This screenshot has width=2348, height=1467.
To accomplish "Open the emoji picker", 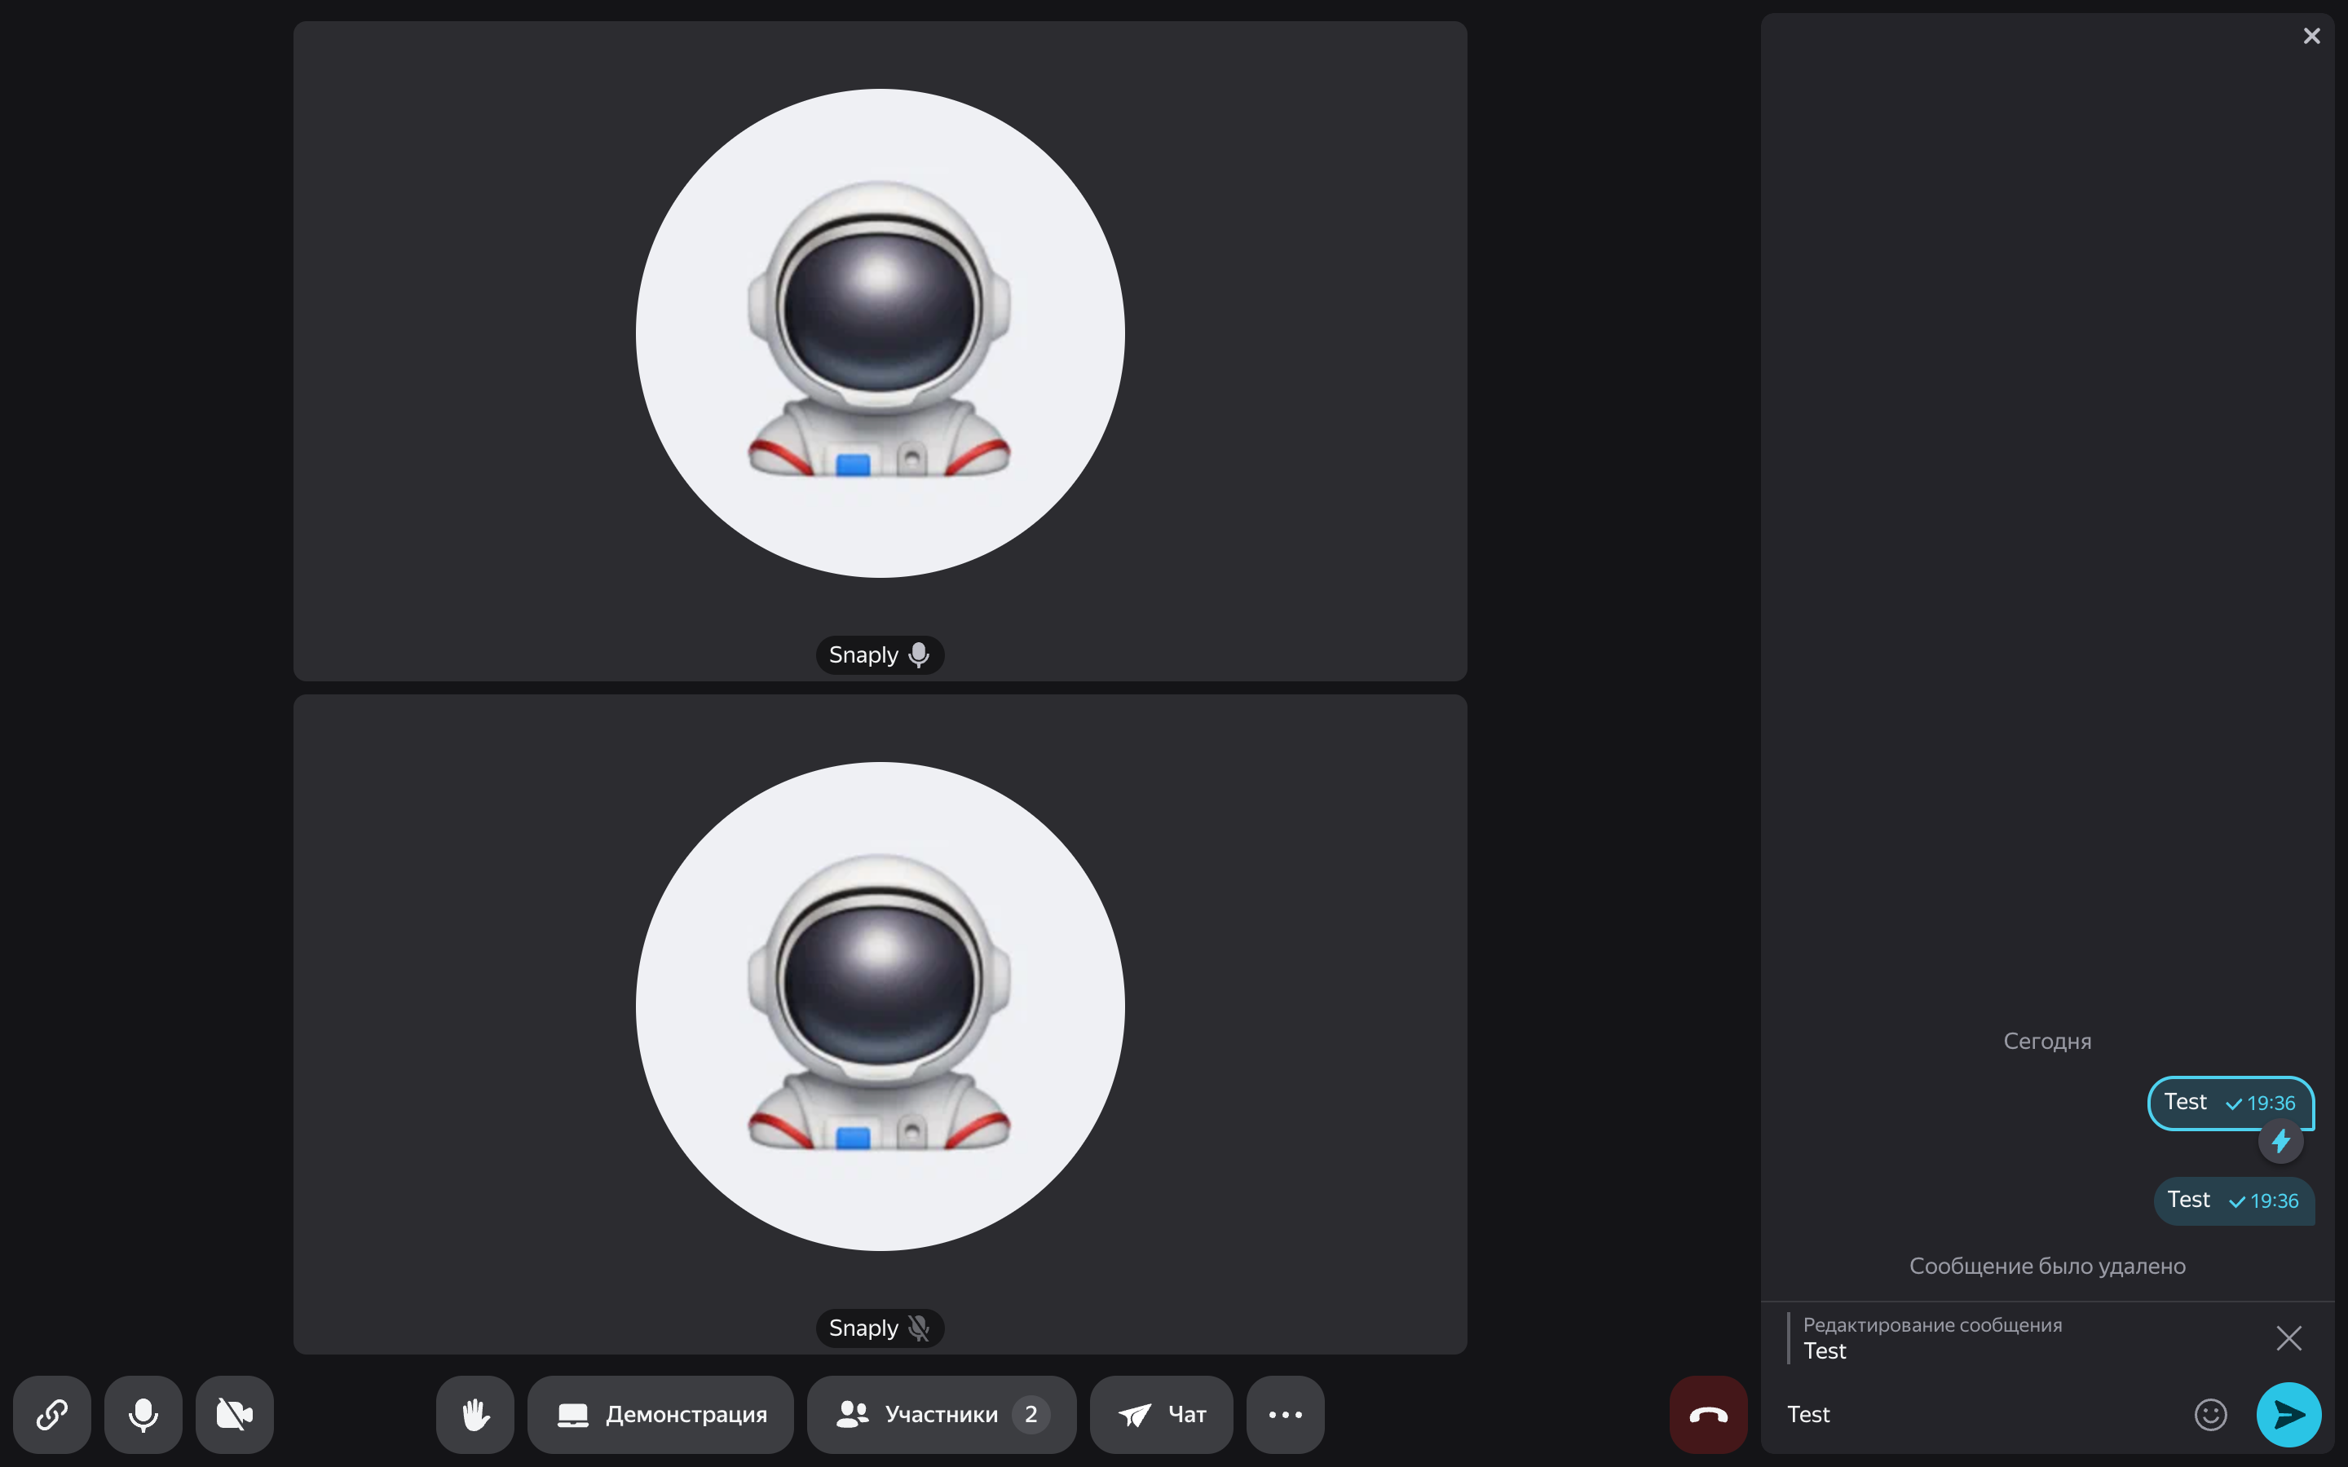I will pyautogui.click(x=2210, y=1415).
